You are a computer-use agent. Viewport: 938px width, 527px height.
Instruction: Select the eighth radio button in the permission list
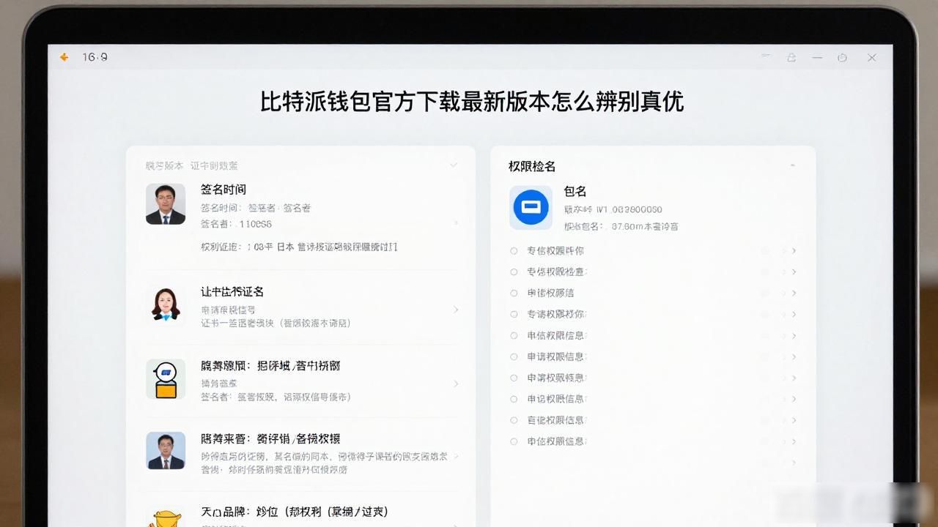click(x=514, y=399)
